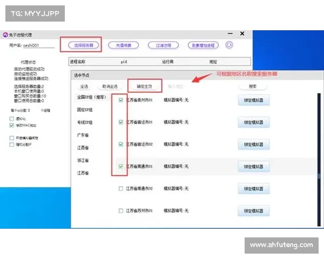Viewport: 324px width, 259px height.
Task: Select the 专线IP组 group
Action: 85,122
